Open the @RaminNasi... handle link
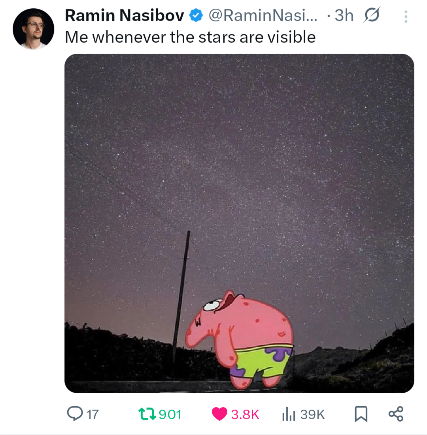This screenshot has height=435, width=427. pyautogui.click(x=263, y=15)
